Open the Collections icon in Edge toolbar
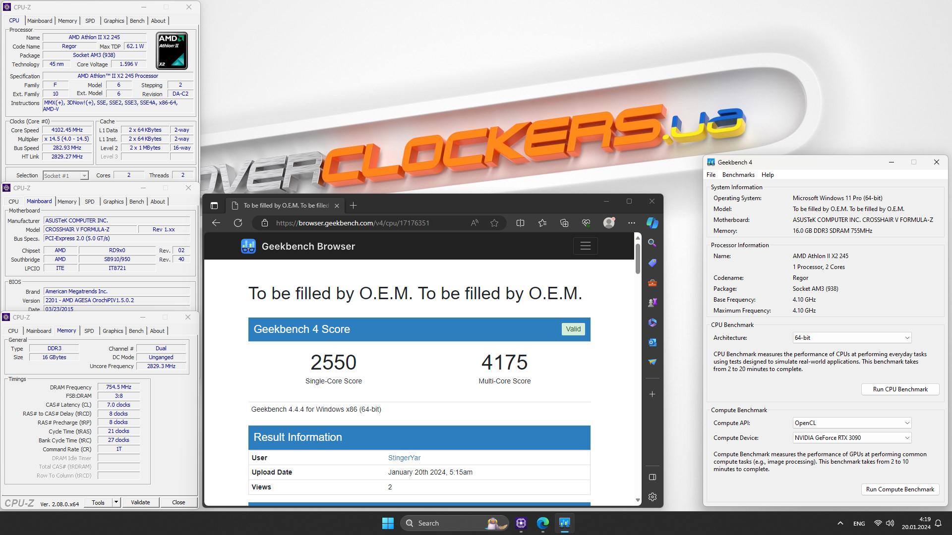 (564, 223)
